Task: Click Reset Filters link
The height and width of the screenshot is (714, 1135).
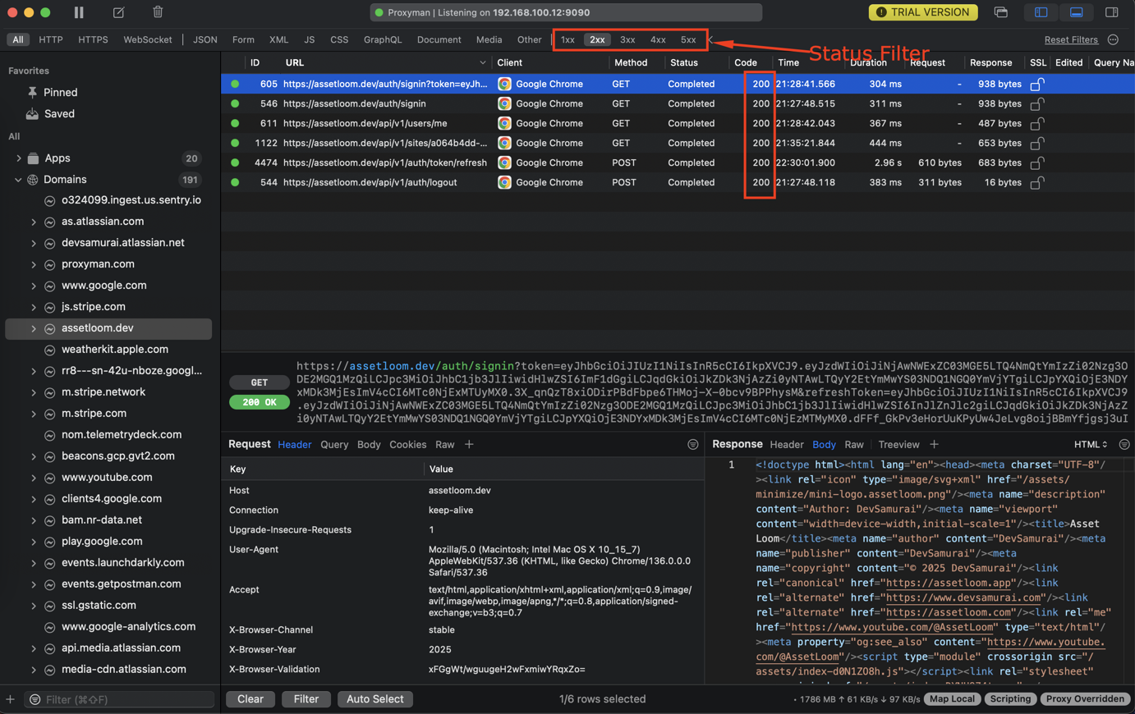Action: (x=1071, y=39)
